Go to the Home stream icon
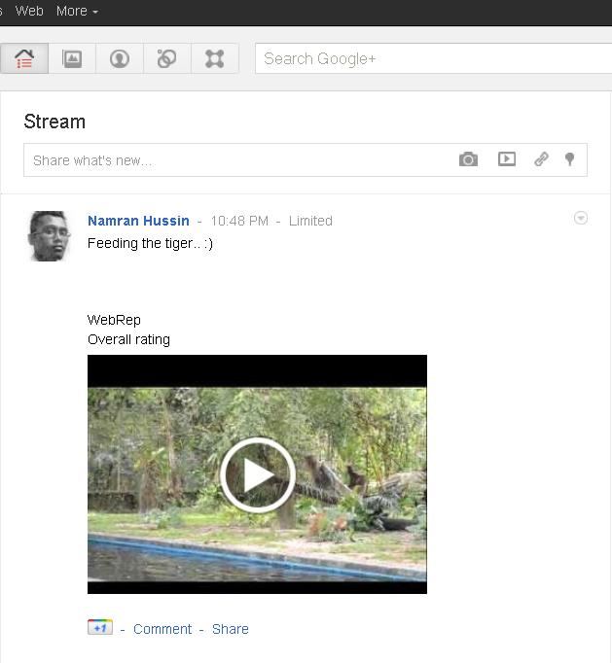Viewport: 612px width, 663px height. (24, 58)
